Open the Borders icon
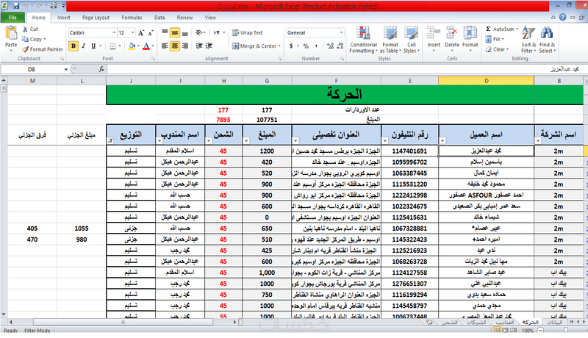Image resolution: width=588 pixels, height=338 pixels. click(x=112, y=46)
